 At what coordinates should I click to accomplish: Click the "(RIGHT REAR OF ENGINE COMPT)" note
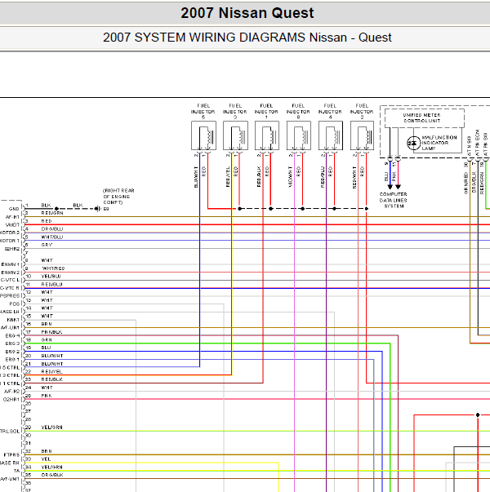pyautogui.click(x=118, y=197)
